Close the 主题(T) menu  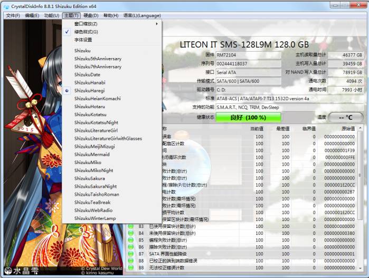point(71,15)
